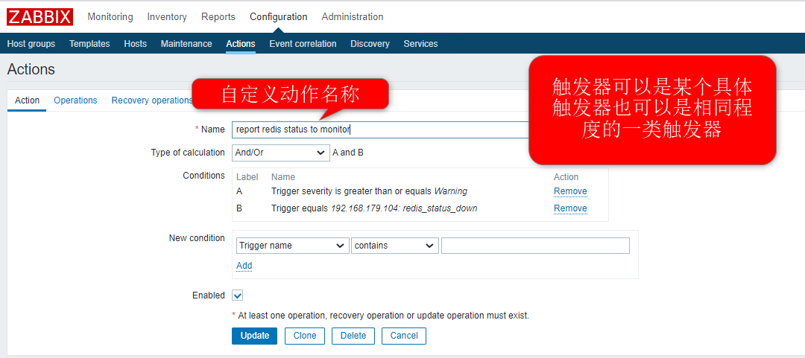Go to Discovery submenu
Viewport: 805px width, 358px height.
[370, 44]
